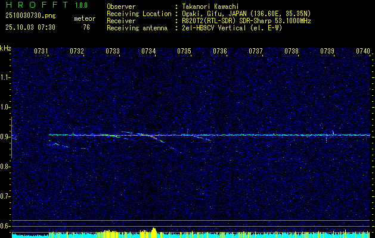Click the red peak of the meteor echo
This screenshot has height=238, width=375.
[x=153, y=137]
